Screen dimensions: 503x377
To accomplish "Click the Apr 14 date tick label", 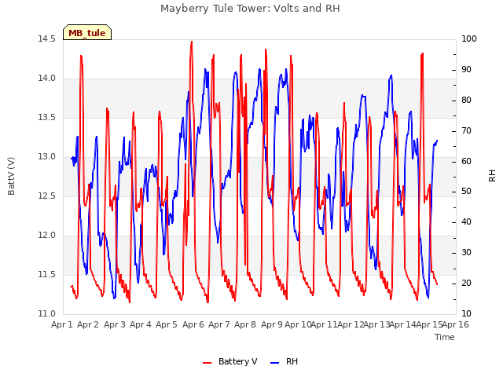I will 403,324.
